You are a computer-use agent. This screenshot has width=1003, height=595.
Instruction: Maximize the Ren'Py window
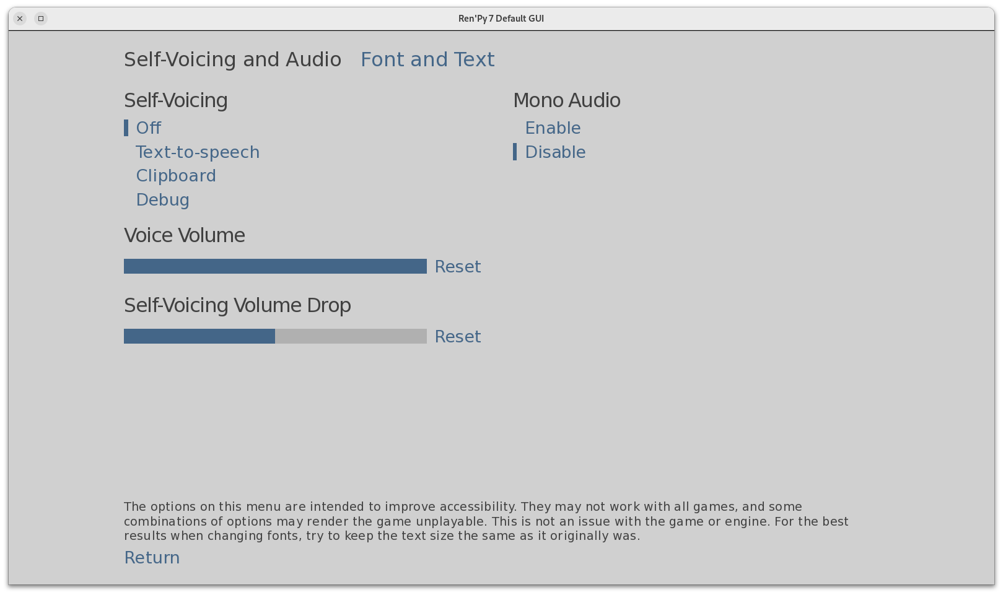coord(41,19)
